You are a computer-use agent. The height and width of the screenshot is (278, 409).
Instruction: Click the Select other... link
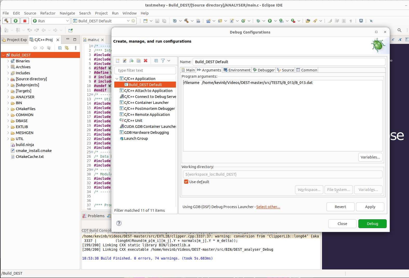268,207
